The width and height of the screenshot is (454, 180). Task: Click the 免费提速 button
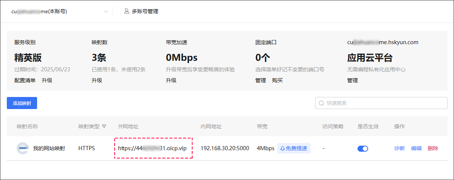[294, 149]
